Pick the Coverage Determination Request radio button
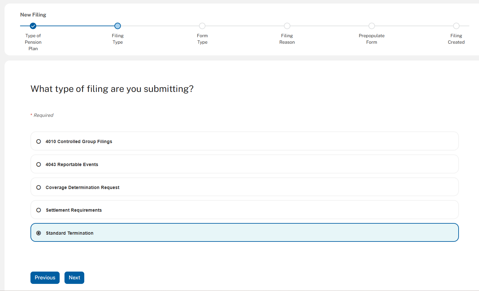This screenshot has width=479, height=291. click(x=39, y=187)
